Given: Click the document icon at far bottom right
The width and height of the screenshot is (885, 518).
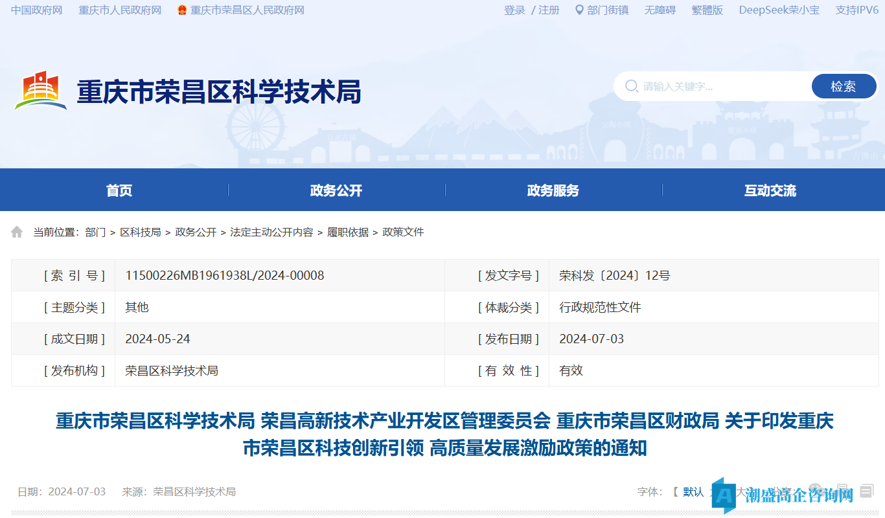Looking at the screenshot, I should 866,491.
